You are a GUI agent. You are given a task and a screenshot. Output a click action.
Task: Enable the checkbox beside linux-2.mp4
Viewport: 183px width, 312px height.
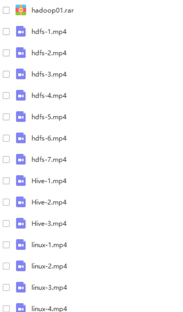coord(6,266)
